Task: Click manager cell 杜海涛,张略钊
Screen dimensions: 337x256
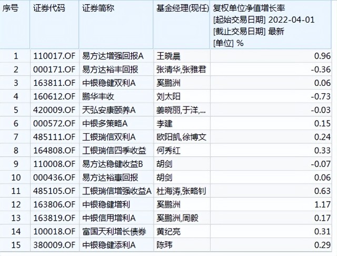Action: click(x=181, y=191)
